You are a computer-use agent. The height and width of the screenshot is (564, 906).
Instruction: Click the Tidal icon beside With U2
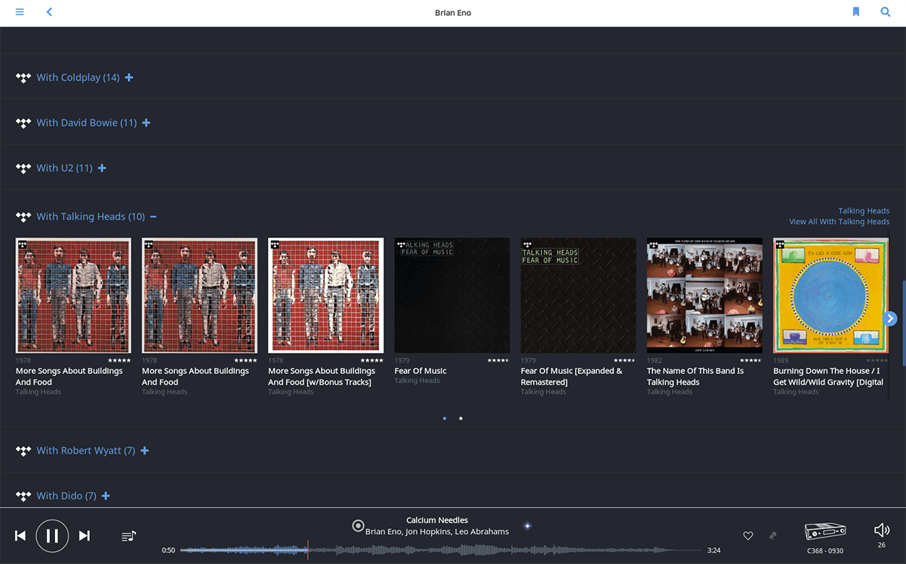23,168
